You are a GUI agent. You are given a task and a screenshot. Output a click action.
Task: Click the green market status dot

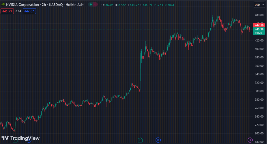(x=91, y=5)
